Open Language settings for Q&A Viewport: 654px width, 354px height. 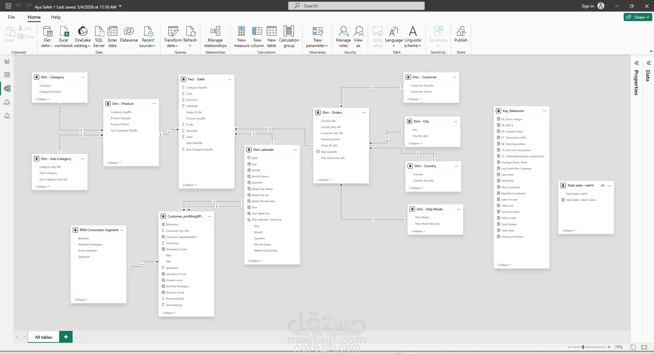click(394, 37)
